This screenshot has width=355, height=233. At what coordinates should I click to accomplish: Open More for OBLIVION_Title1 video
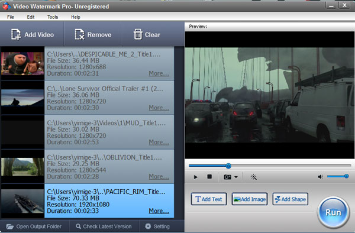159,176
